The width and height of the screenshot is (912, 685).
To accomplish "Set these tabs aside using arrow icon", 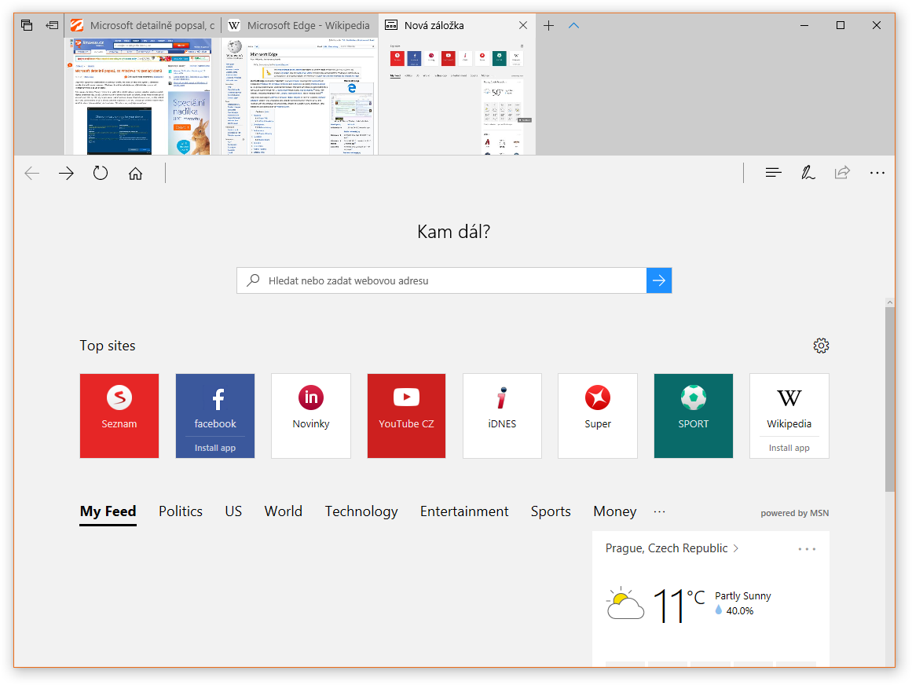I will [53, 25].
